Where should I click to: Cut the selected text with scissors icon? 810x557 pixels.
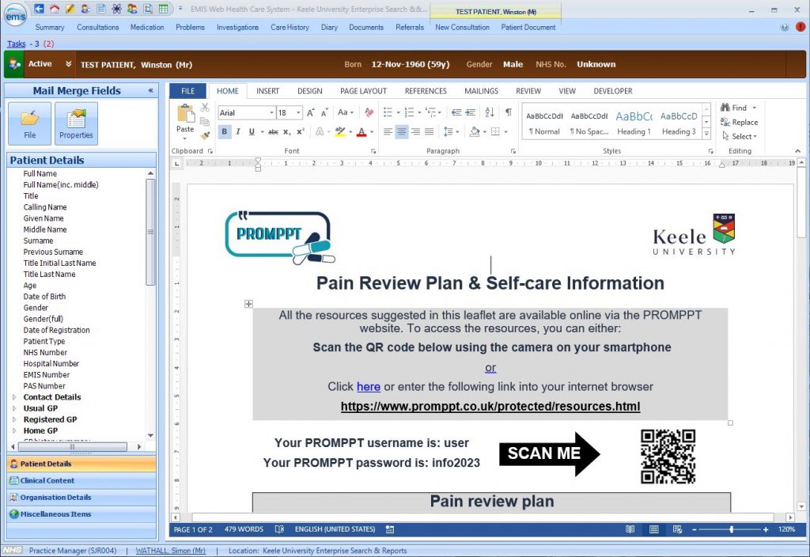click(x=205, y=108)
